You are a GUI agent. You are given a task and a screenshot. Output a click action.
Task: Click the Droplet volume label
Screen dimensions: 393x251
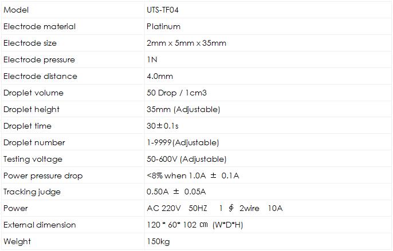click(x=33, y=93)
